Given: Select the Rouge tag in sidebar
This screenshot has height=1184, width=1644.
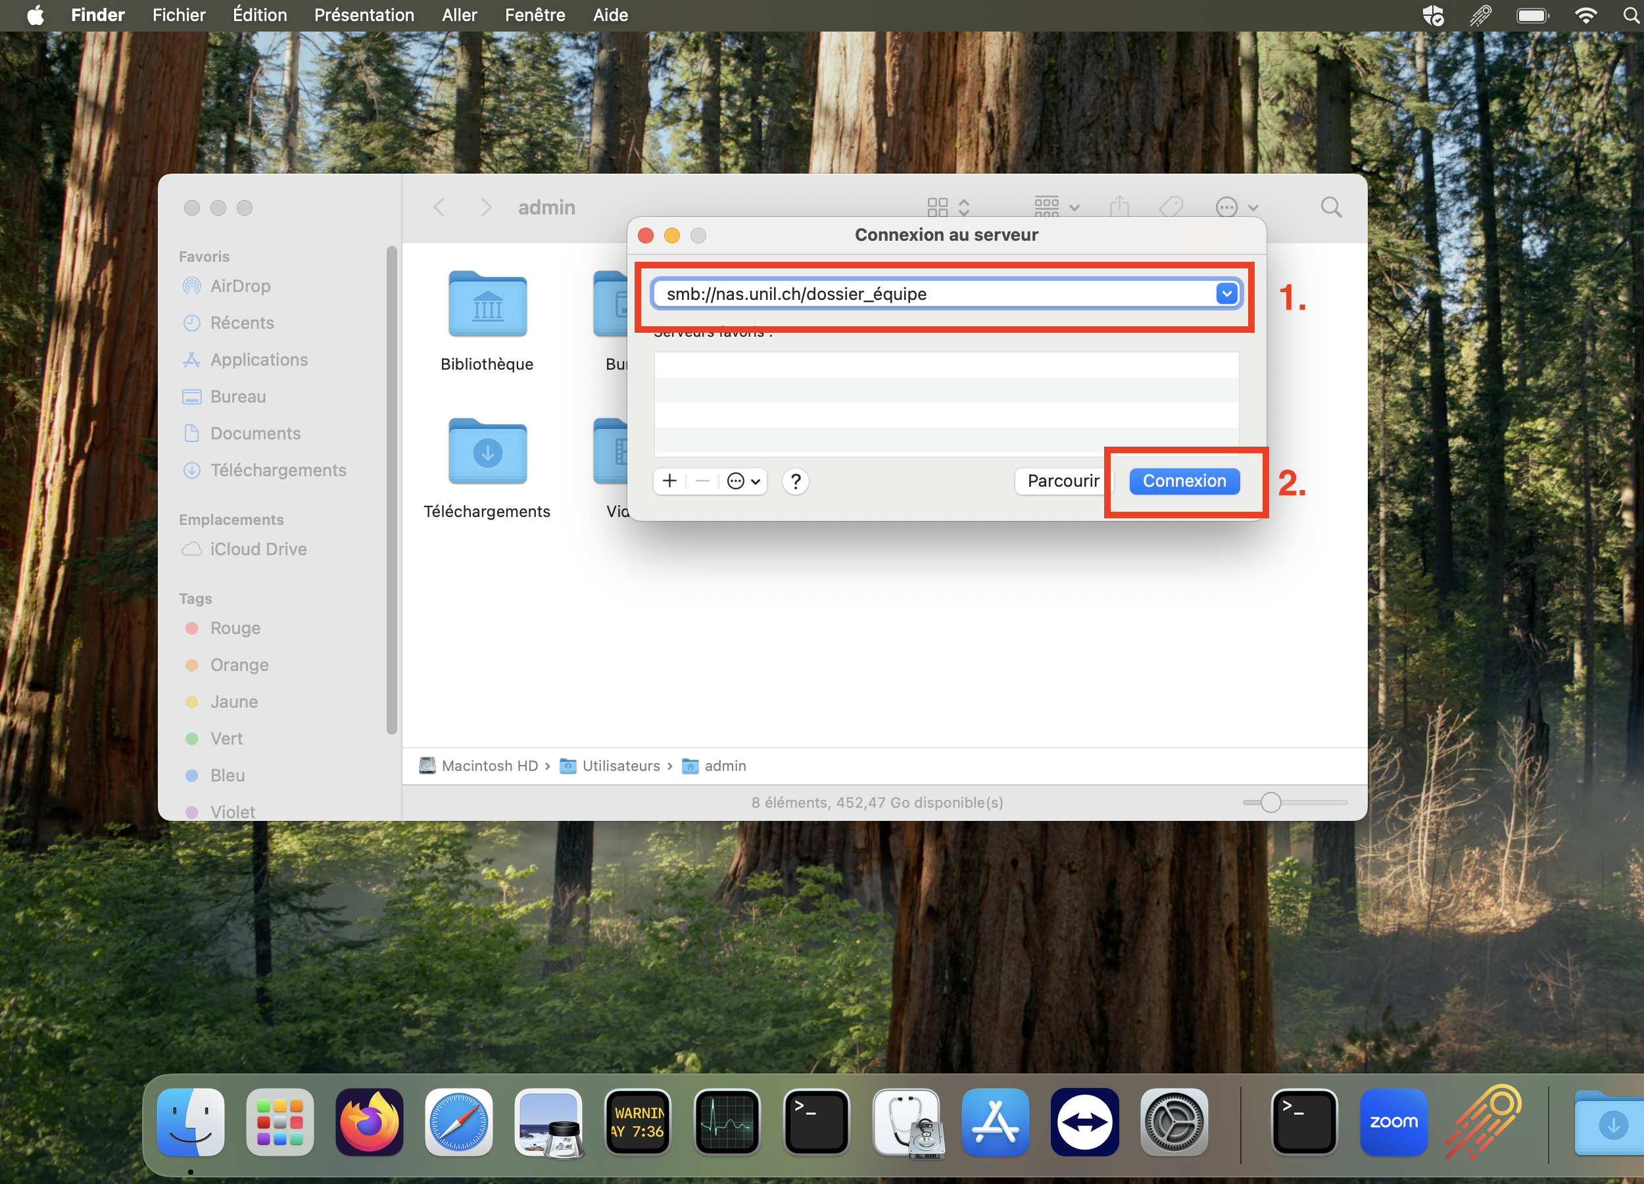Looking at the screenshot, I should click(x=235, y=628).
